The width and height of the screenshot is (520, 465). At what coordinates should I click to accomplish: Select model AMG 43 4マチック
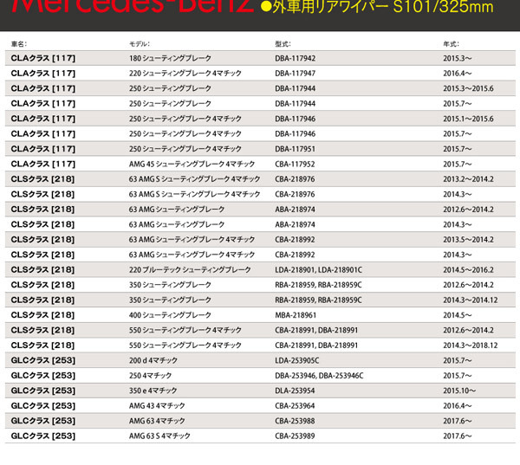[x=157, y=405]
